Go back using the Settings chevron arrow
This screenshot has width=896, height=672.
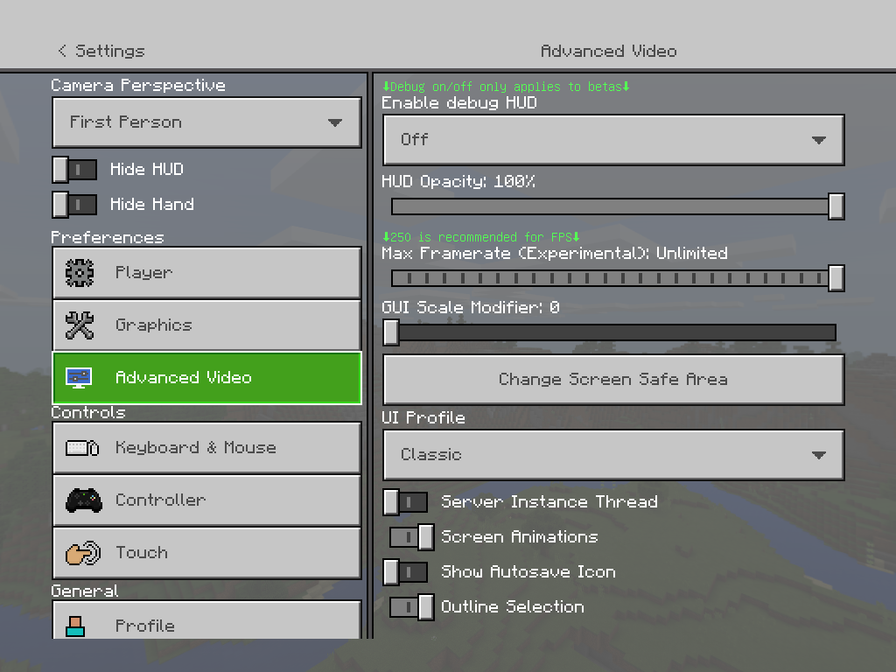62,51
